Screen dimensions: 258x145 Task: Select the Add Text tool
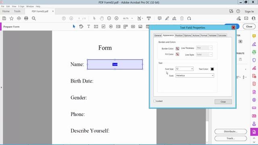click(x=89, y=27)
